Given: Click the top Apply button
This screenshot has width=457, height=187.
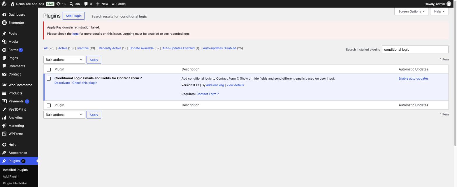Looking at the screenshot, I should pyautogui.click(x=94, y=60).
